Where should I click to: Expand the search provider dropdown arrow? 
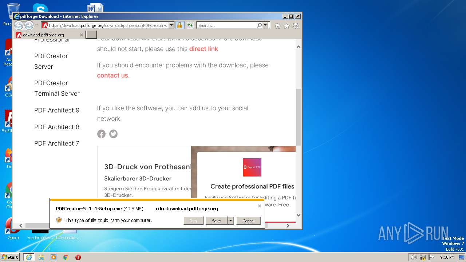click(x=265, y=25)
